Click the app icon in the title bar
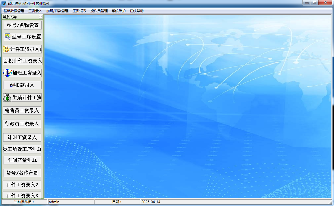The width and height of the screenshot is (334, 206). (4, 3)
